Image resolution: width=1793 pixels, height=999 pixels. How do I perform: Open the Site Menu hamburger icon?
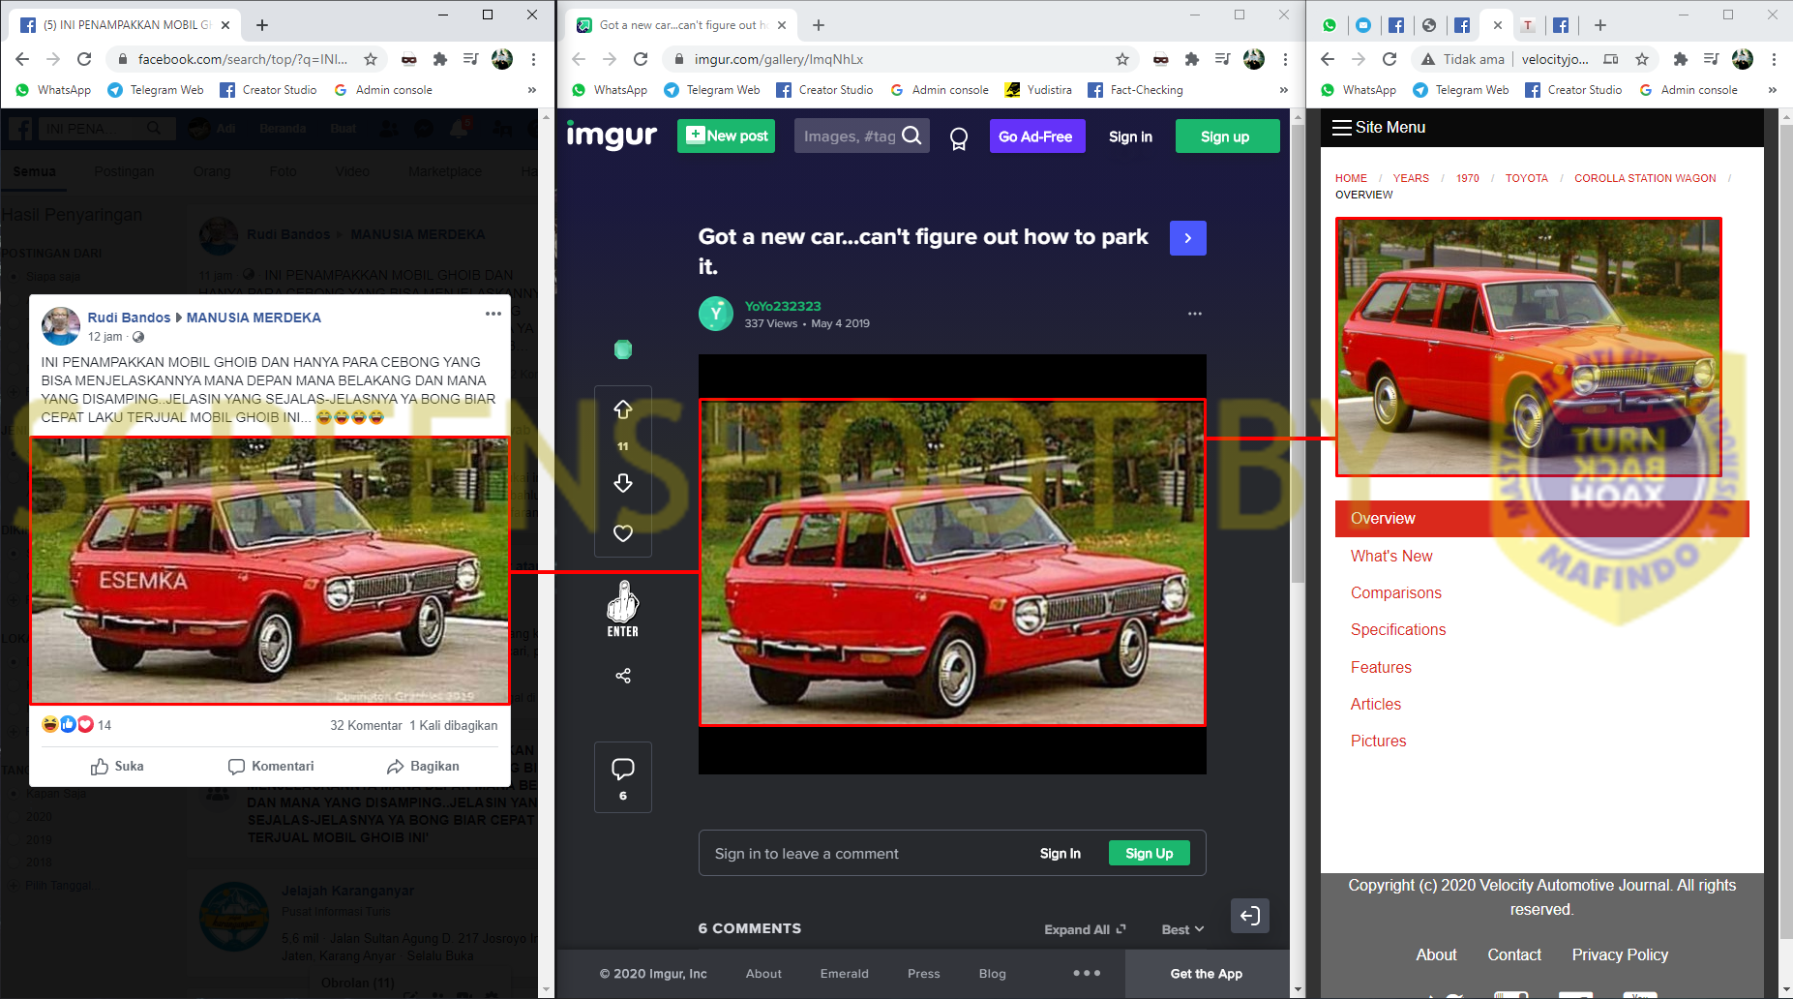[1341, 128]
